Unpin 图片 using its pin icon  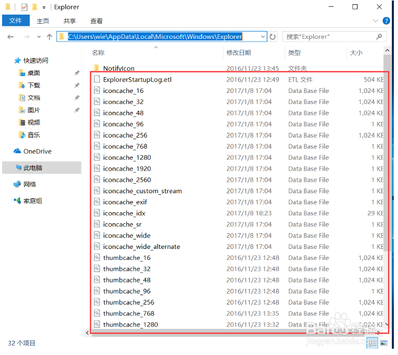tap(77, 110)
